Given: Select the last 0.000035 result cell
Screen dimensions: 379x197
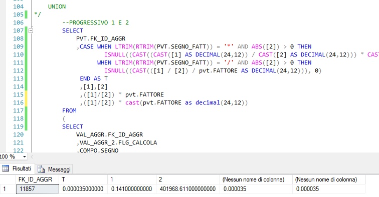Looking at the screenshot, I should click(329, 189).
